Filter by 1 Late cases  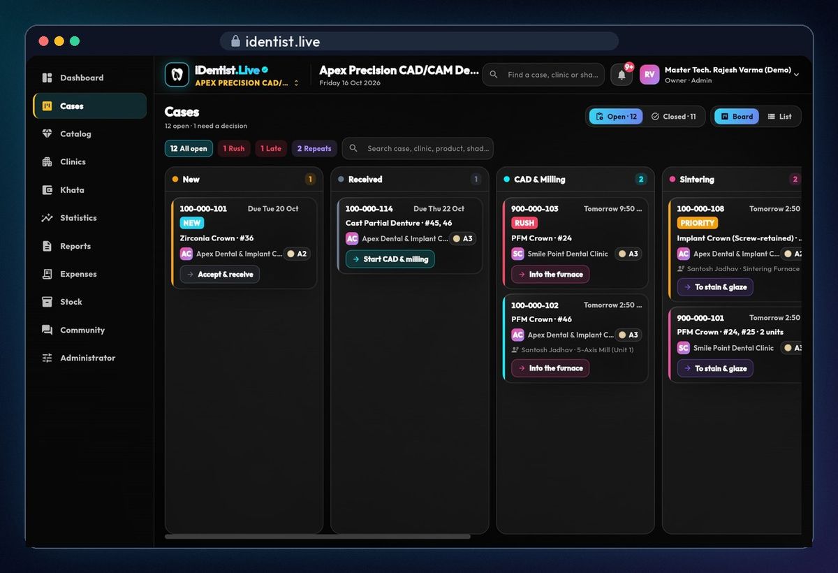tap(271, 148)
